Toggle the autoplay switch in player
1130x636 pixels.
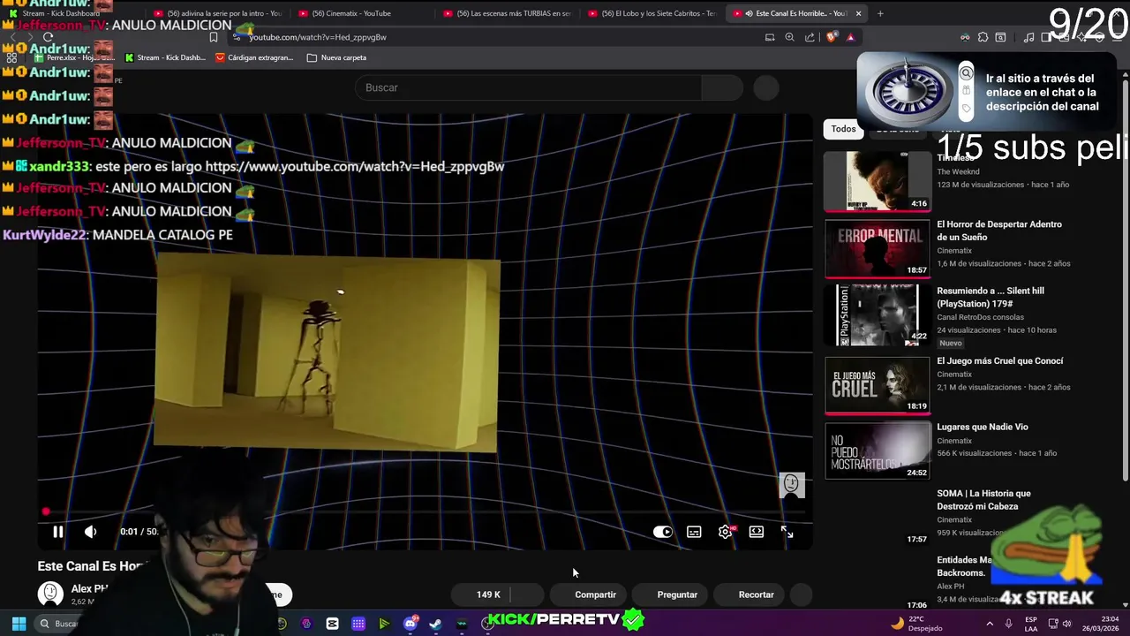coord(662,532)
